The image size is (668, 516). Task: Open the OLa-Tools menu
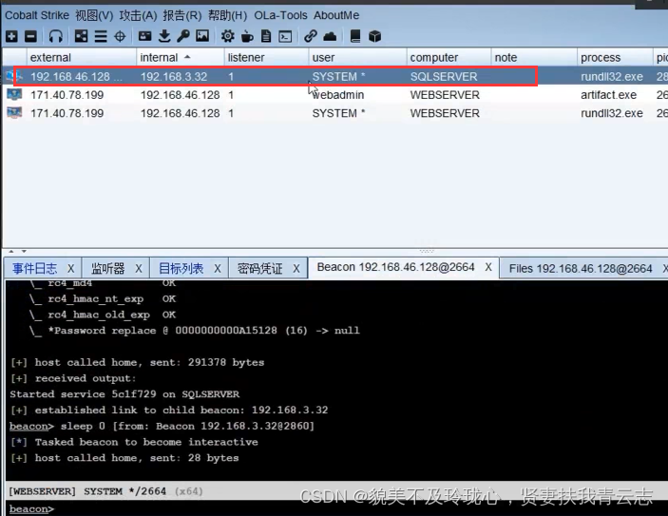[x=280, y=15]
